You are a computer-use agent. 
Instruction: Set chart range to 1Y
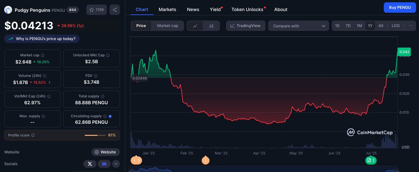(x=370, y=26)
